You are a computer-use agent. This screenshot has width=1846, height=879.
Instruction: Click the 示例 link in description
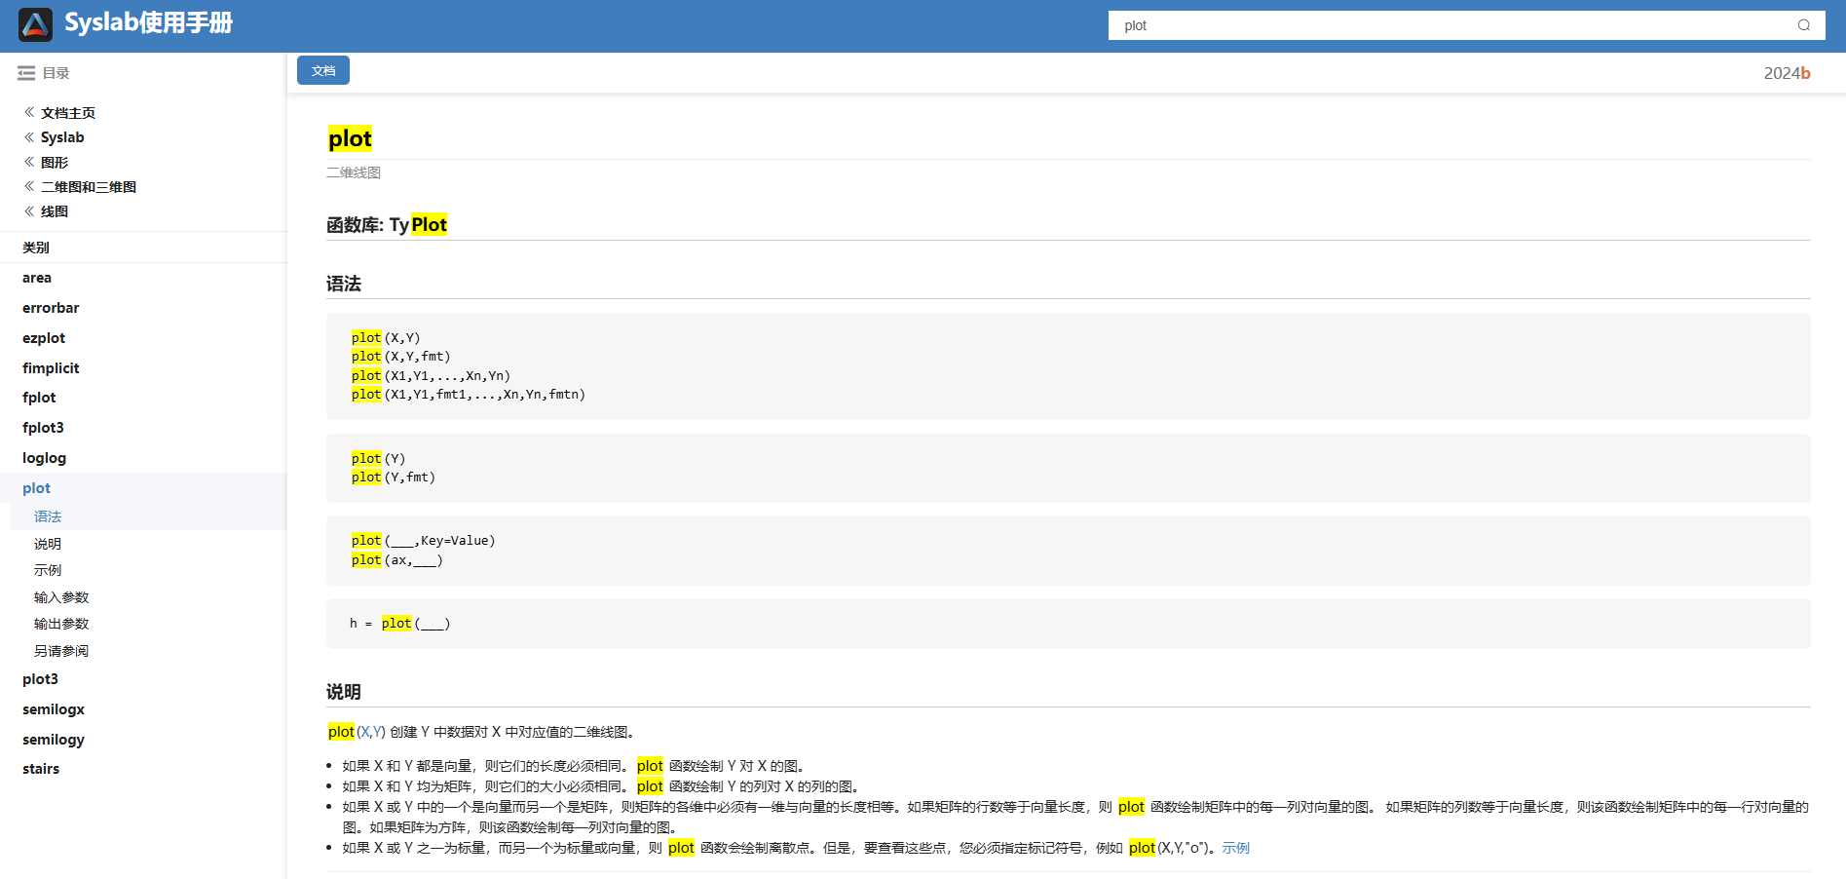coord(1235,848)
